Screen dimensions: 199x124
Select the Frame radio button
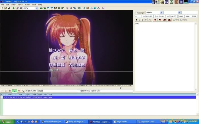(181, 20)
